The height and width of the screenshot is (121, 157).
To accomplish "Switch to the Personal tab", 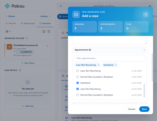I will pyautogui.click(x=11, y=23).
